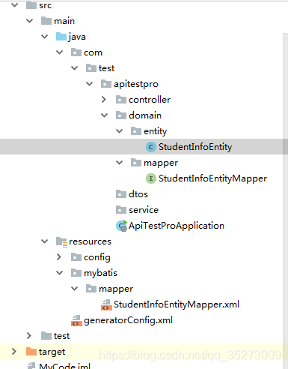Select the entity package label
The height and width of the screenshot is (369, 288).
tap(155, 131)
